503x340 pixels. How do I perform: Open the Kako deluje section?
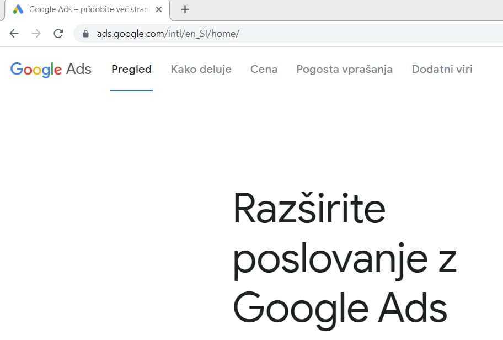[x=201, y=70]
